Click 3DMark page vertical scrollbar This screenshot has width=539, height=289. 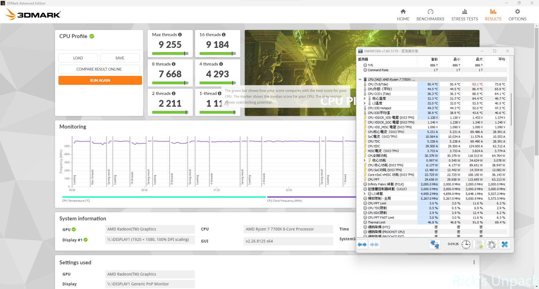[536, 92]
